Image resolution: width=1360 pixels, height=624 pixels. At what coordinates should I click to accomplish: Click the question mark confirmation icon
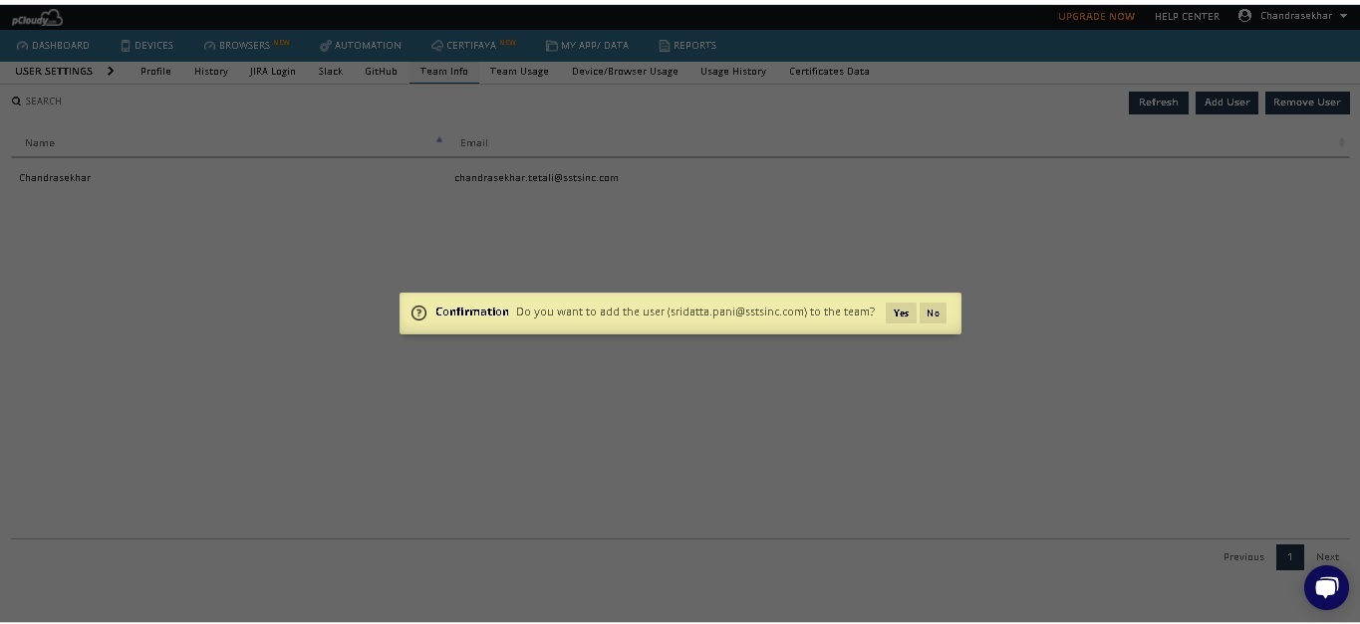[418, 312]
